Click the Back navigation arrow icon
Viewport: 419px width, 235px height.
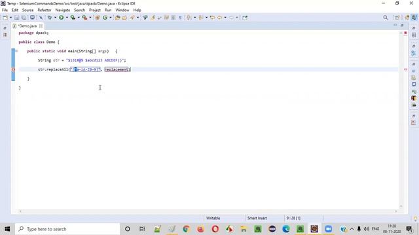220,18
